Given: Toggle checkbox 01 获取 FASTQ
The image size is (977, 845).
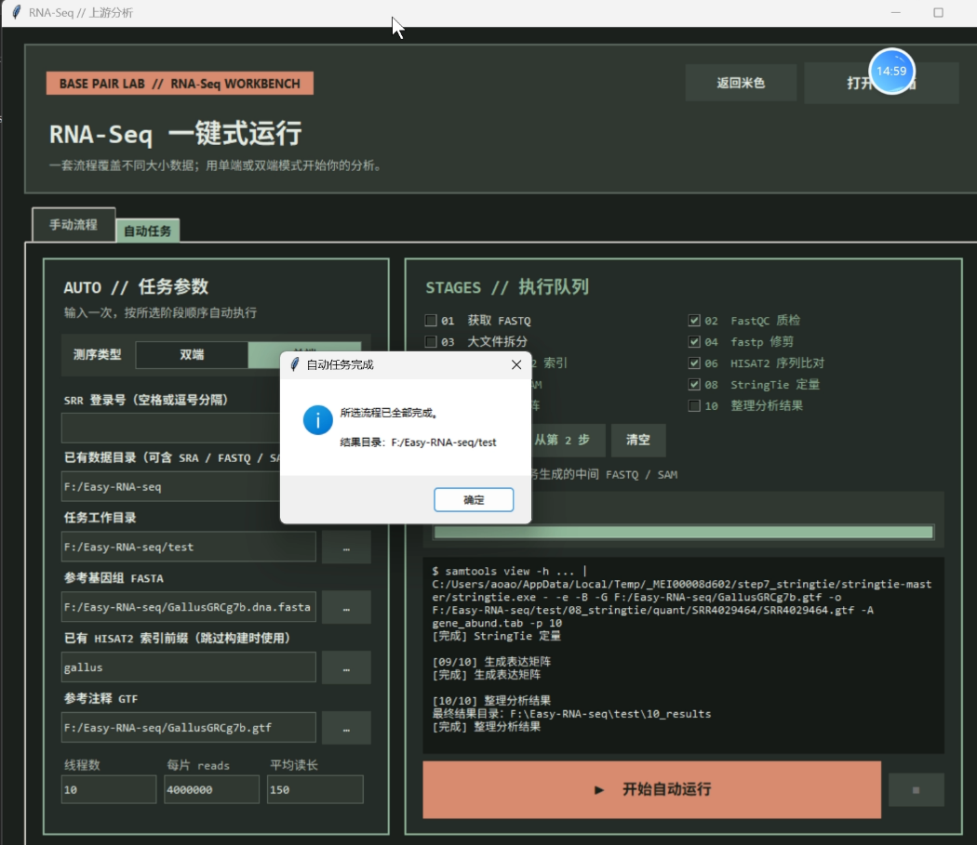Looking at the screenshot, I should point(431,320).
